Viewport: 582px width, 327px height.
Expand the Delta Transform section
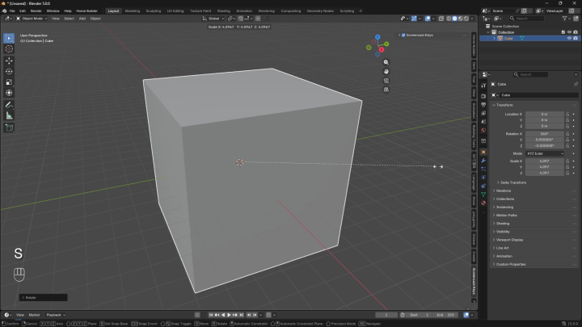[x=513, y=182]
